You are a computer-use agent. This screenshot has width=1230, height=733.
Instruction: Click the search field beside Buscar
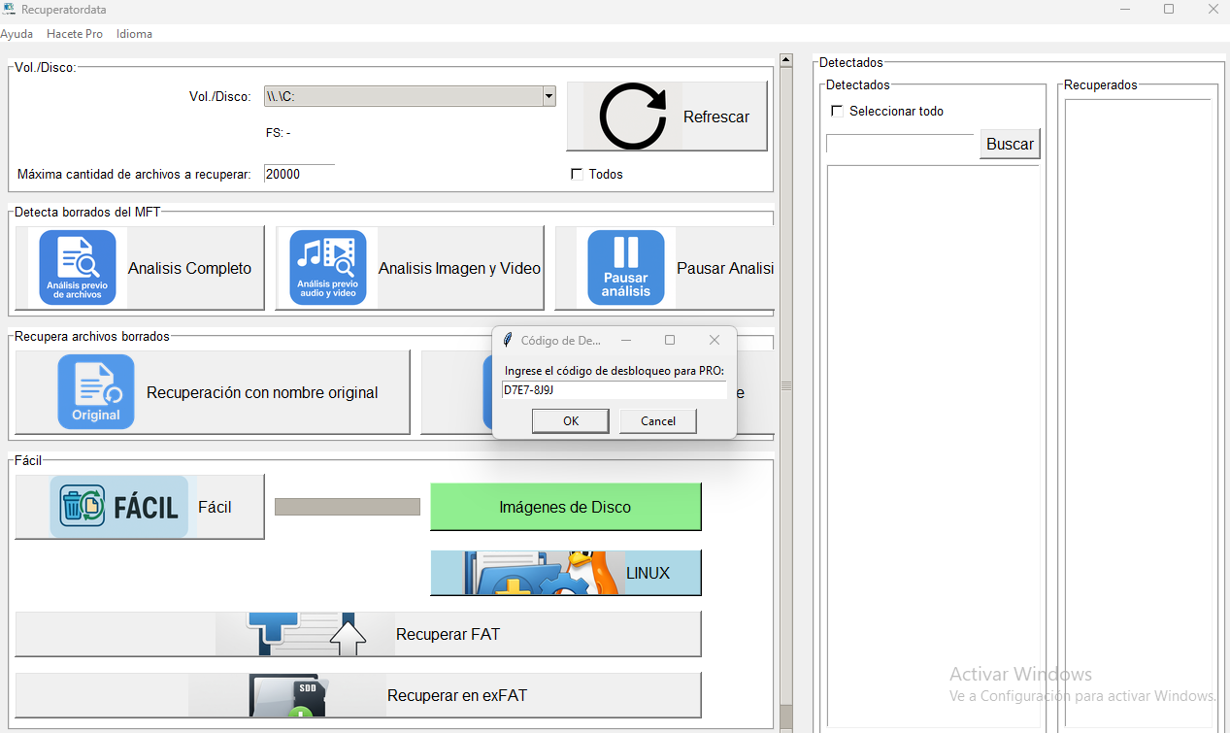[899, 144]
